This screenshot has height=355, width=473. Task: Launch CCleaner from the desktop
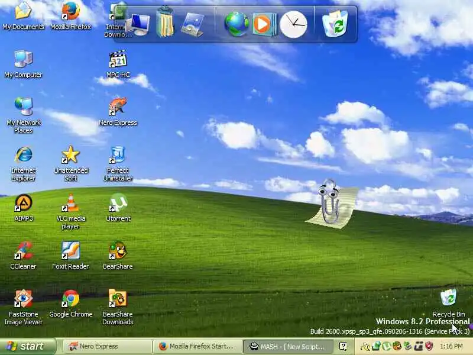pyautogui.click(x=23, y=256)
